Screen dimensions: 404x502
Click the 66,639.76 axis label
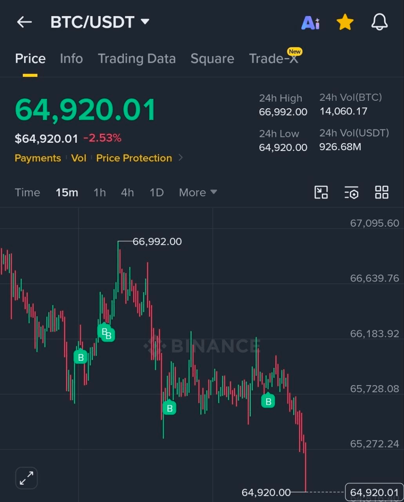tap(375, 278)
